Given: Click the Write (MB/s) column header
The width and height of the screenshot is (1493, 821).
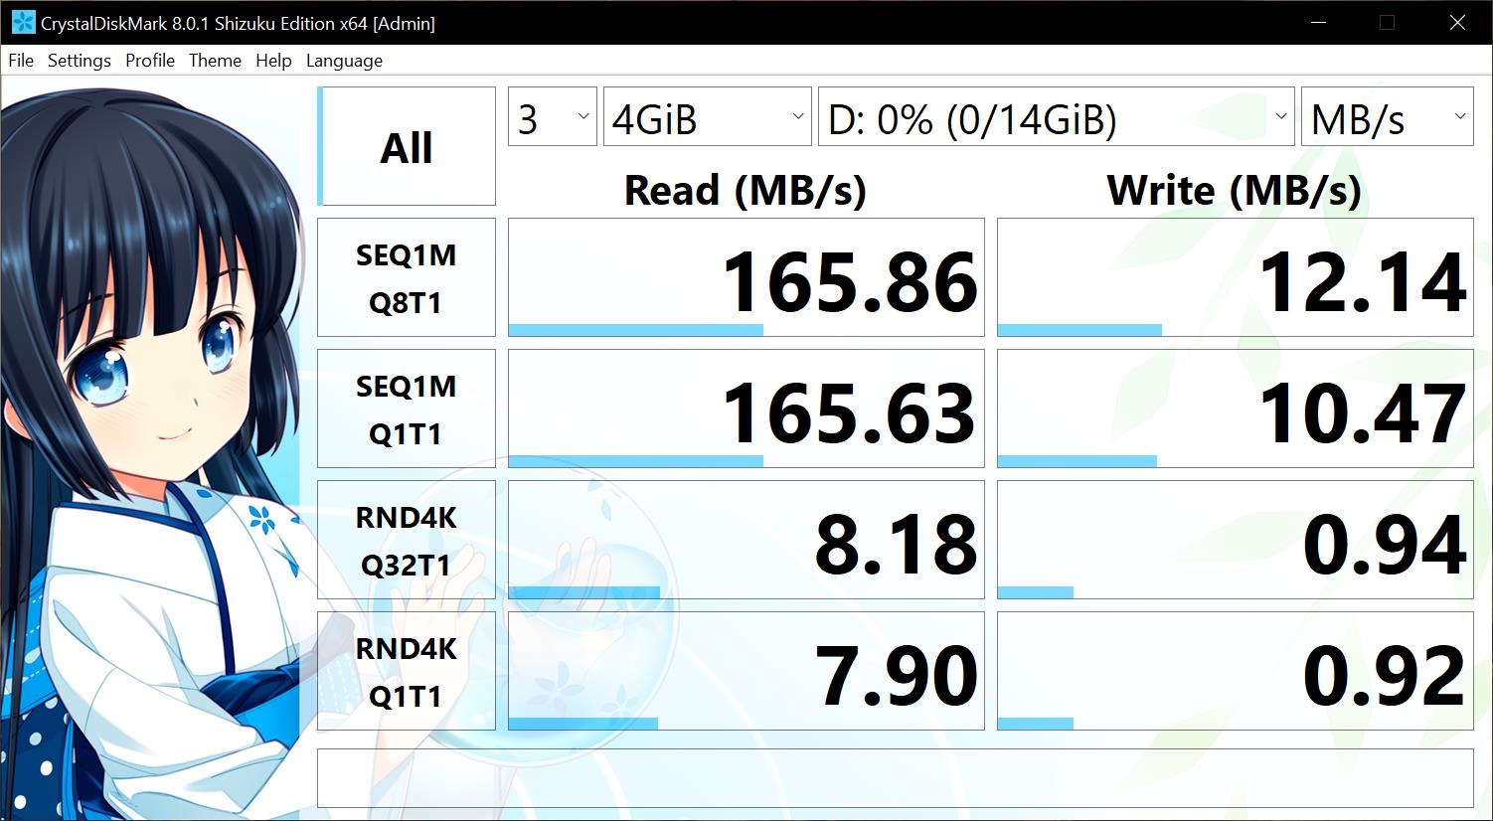Looking at the screenshot, I should [x=1234, y=190].
